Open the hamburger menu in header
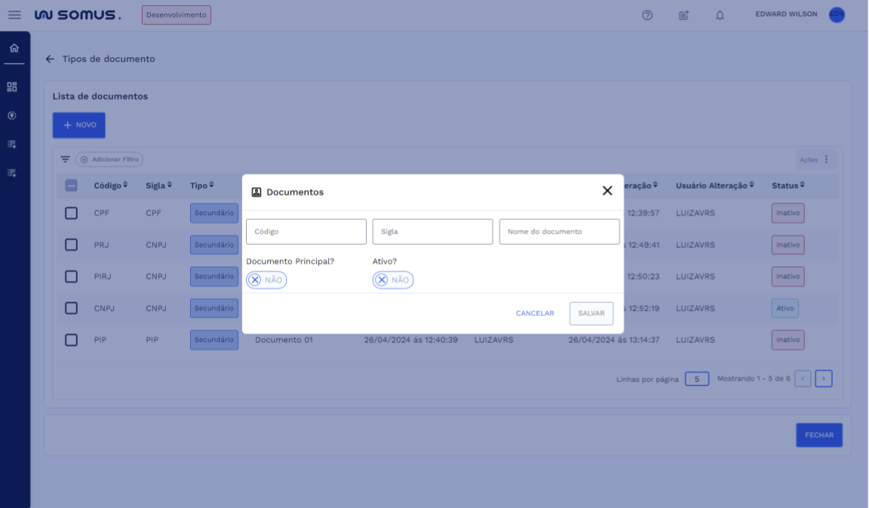Image resolution: width=869 pixels, height=508 pixels. pyautogui.click(x=14, y=15)
